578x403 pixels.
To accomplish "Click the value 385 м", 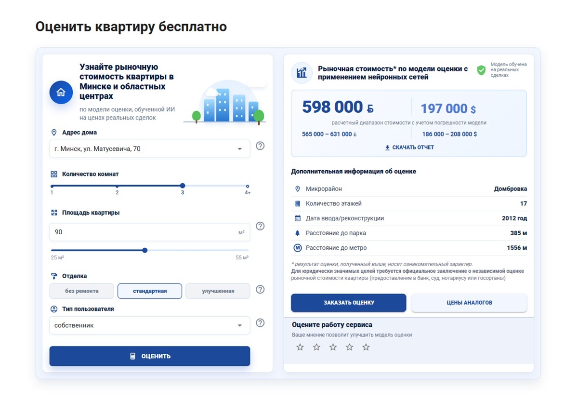I will pyautogui.click(x=519, y=233).
